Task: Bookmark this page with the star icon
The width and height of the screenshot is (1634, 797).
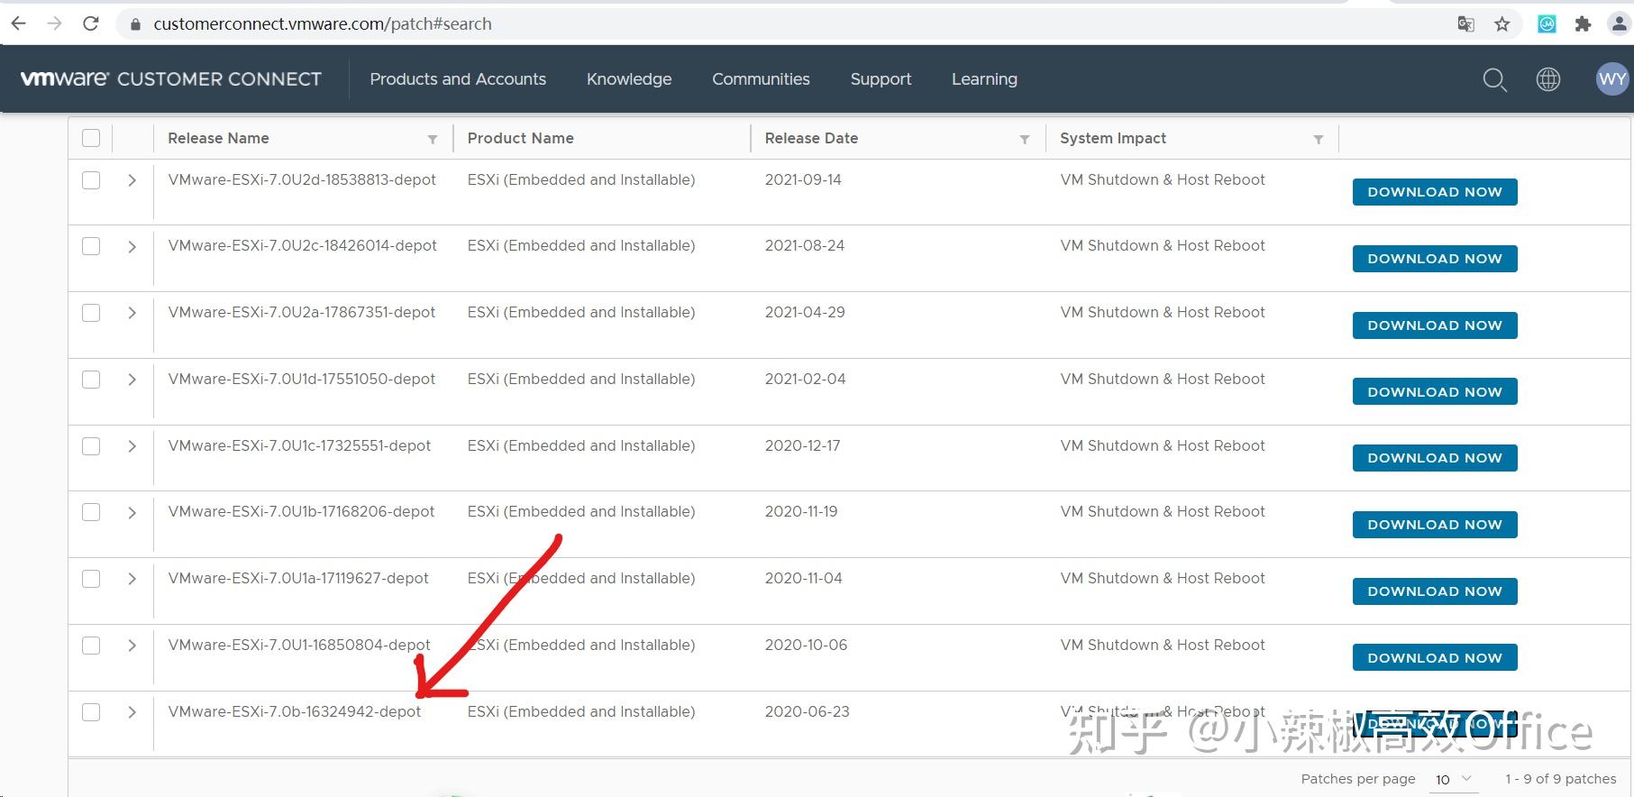Action: pyautogui.click(x=1502, y=24)
